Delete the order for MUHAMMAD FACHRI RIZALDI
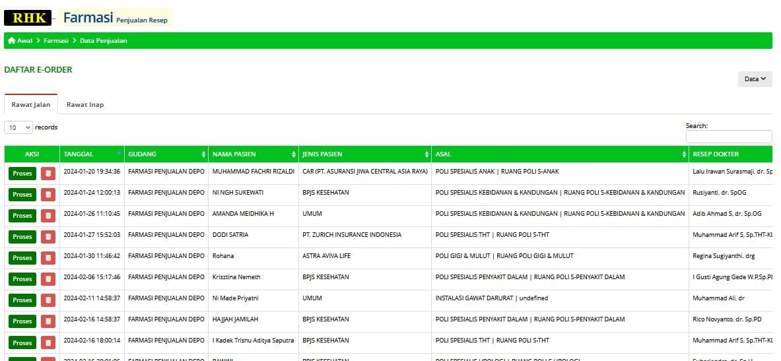The image size is (781, 361). click(x=48, y=174)
